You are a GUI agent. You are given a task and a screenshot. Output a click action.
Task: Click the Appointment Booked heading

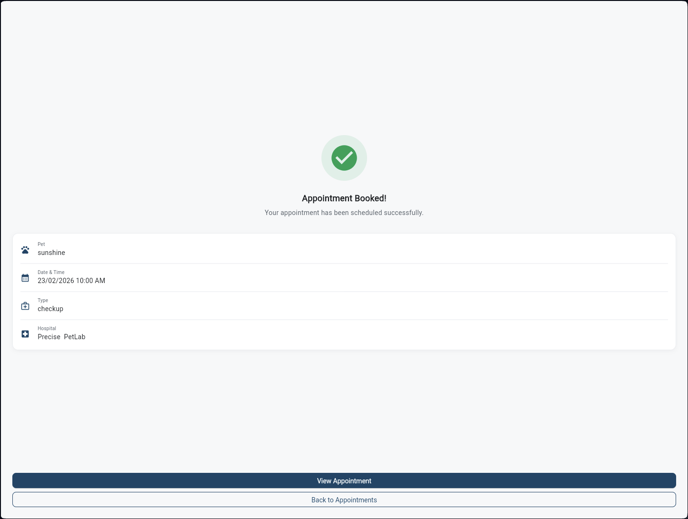[x=344, y=198]
